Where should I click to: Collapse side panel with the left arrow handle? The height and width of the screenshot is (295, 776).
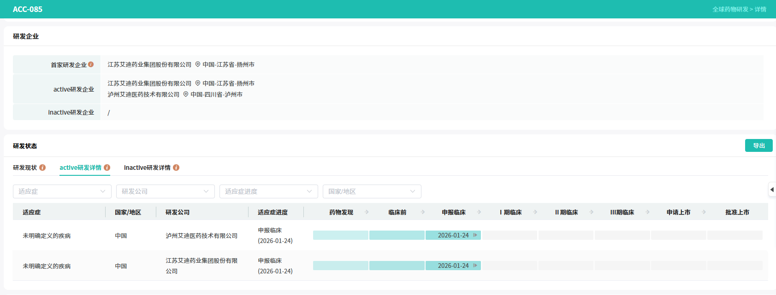772,190
